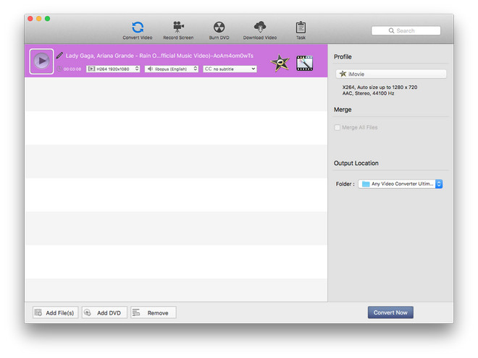478x358 pixels.
Task: Open the Burn DVD tool
Action: tap(219, 30)
